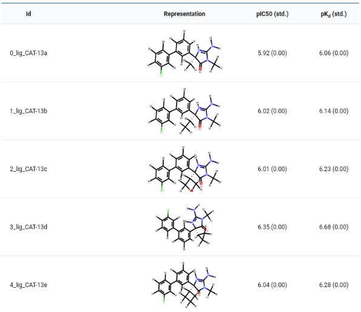Click pKd value 6.68 (0.00)

(x=334, y=227)
